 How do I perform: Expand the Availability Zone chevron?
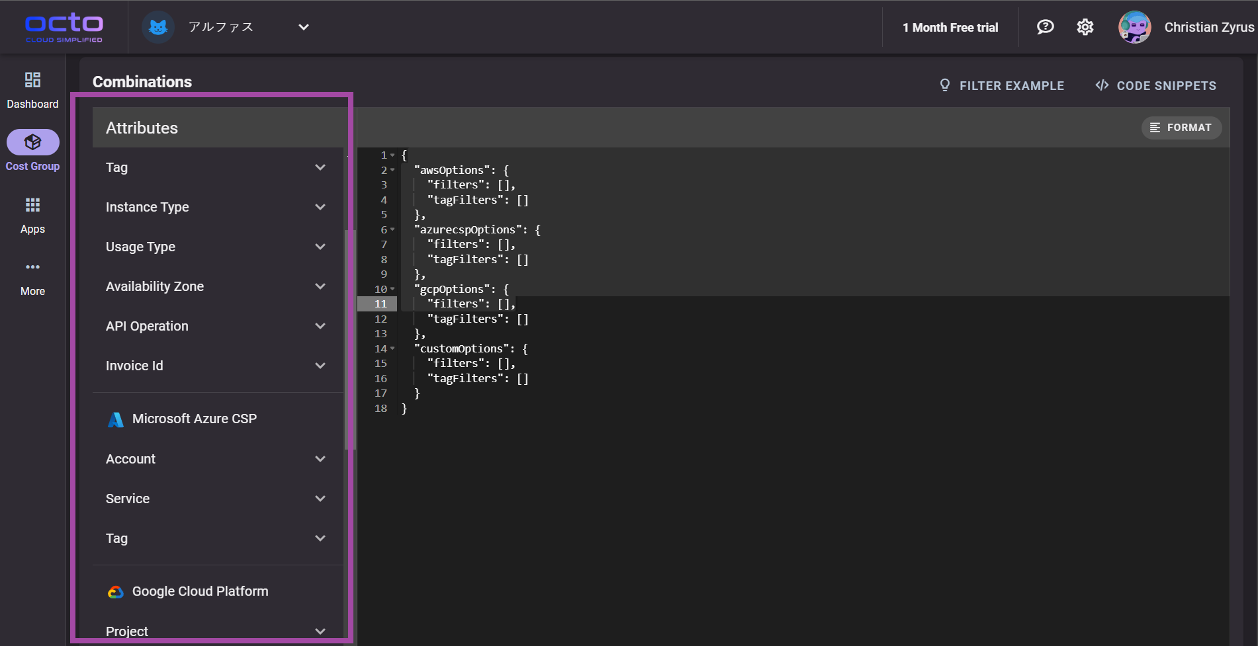320,286
